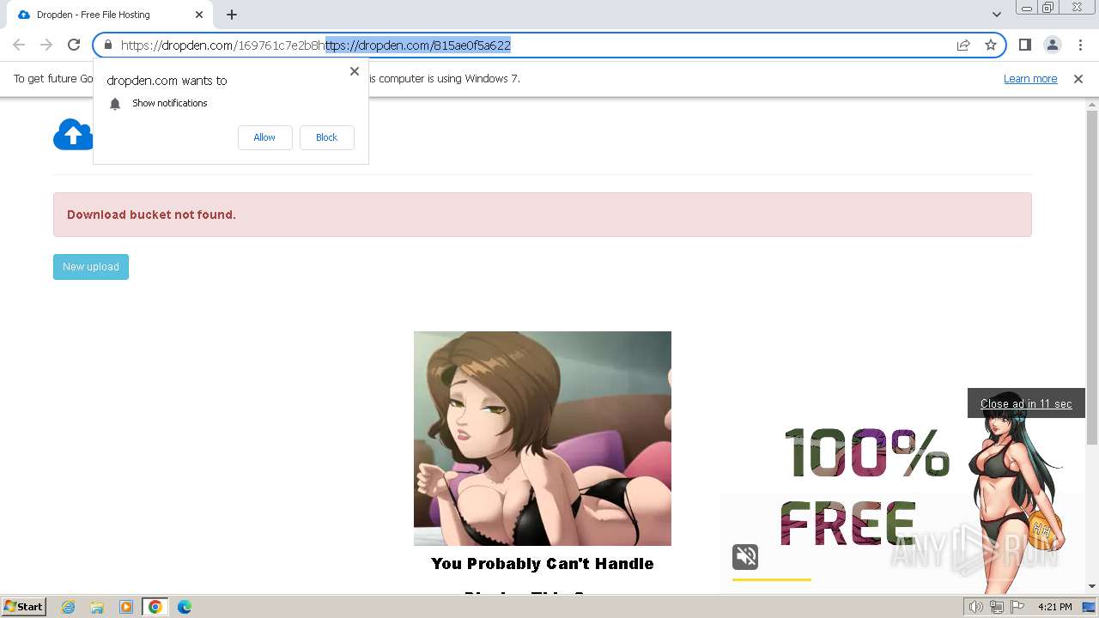The height and width of the screenshot is (618, 1099).
Task: Unmute the video ad sound icon
Action: pos(745,557)
